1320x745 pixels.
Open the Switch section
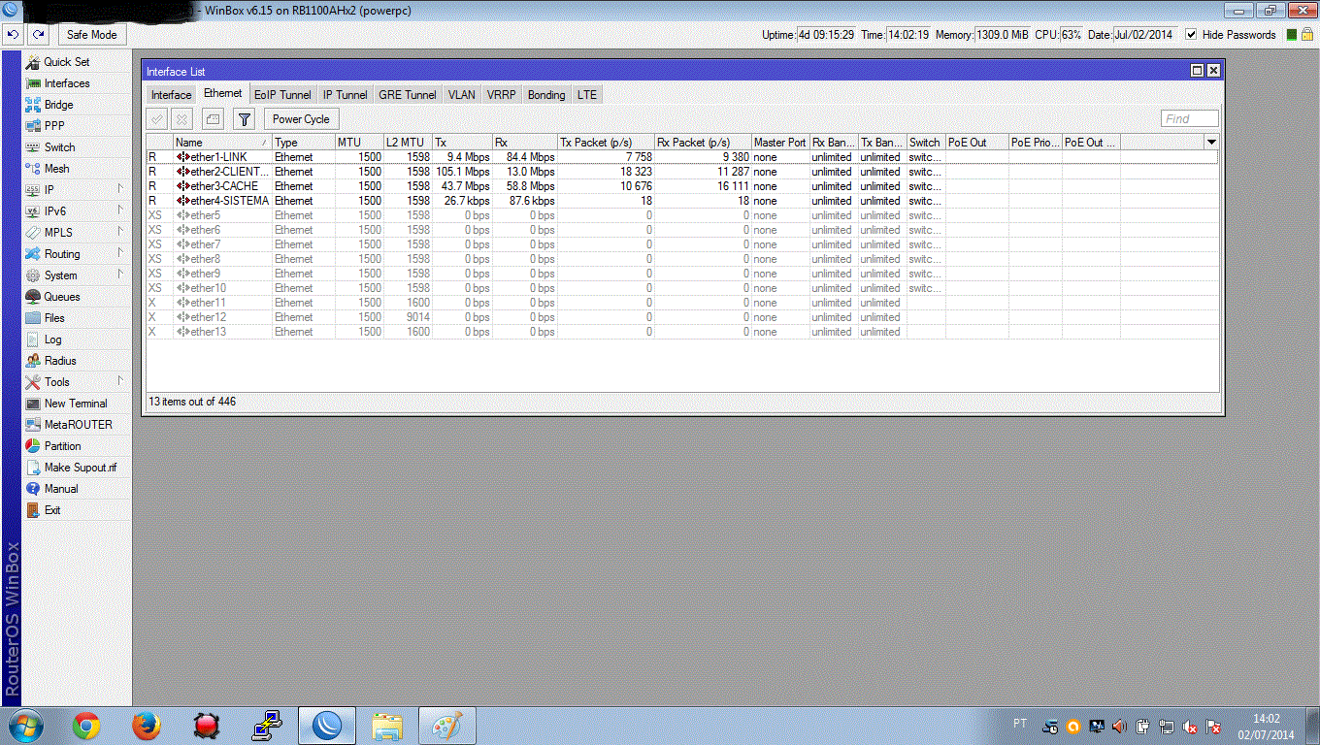(59, 147)
